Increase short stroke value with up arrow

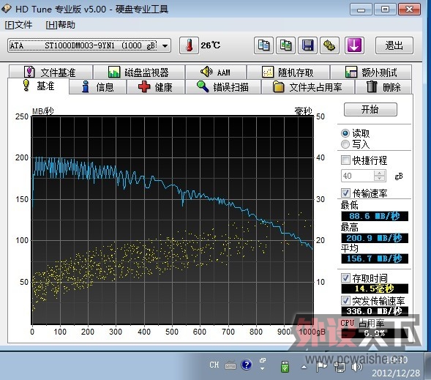coord(380,173)
